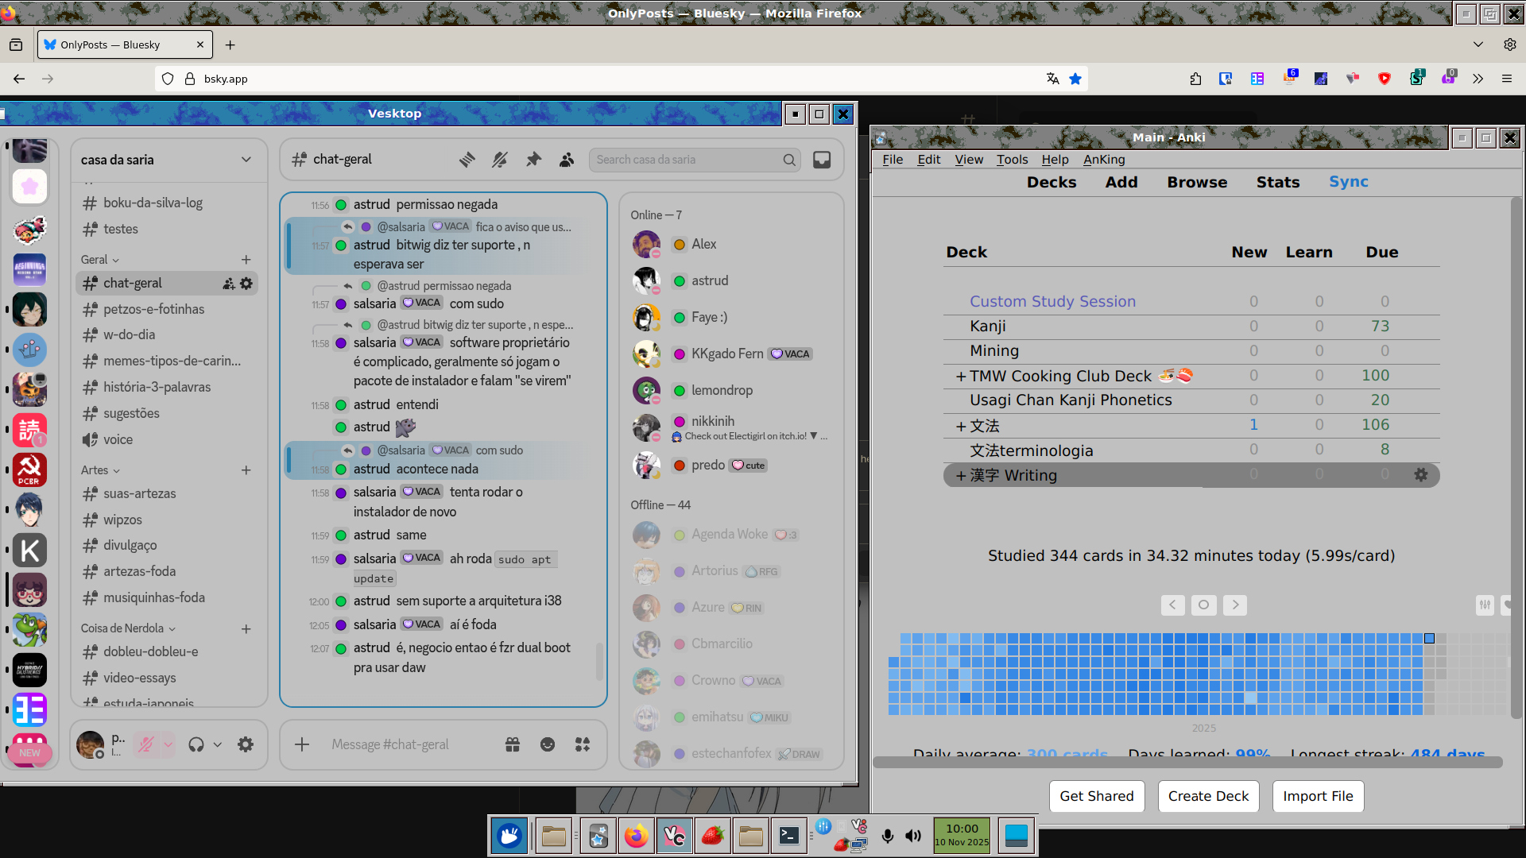This screenshot has width=1526, height=858.
Task: Open the Custom Study Session deck
Action: coord(1052,301)
